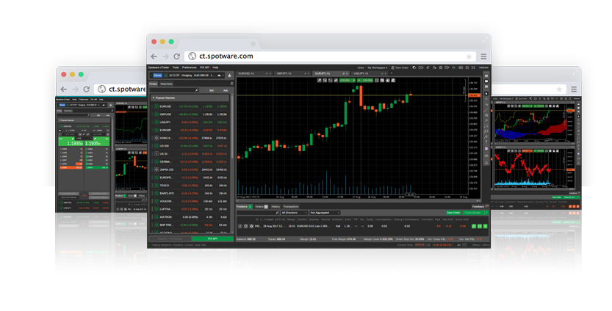
Task: Bookmark page with the star icon
Action: [469, 56]
